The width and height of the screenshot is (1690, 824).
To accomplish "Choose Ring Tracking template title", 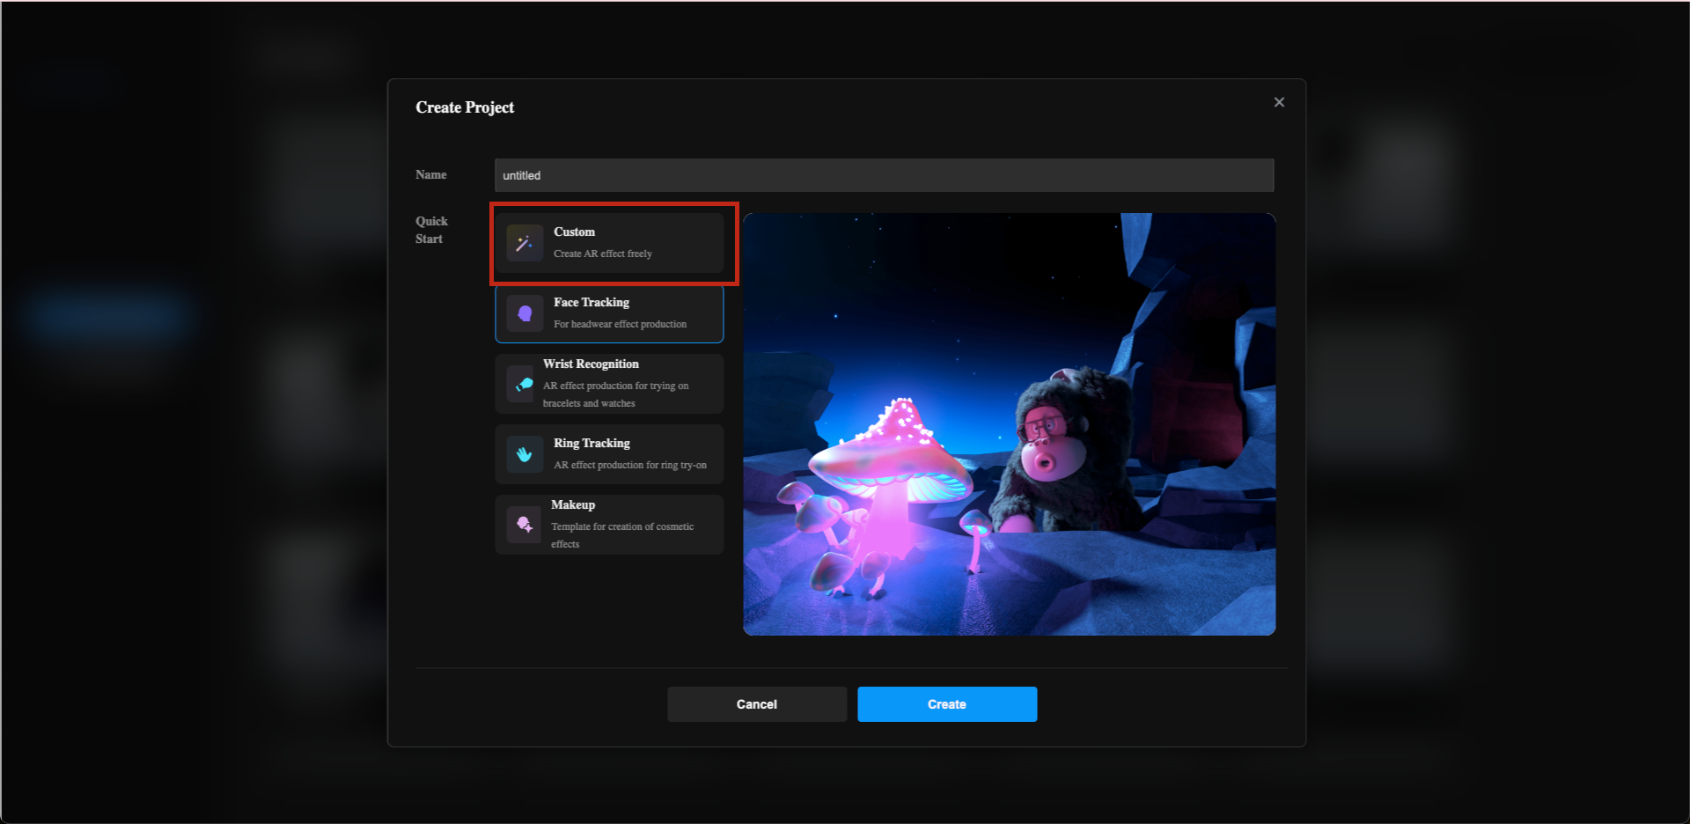I will 591,443.
